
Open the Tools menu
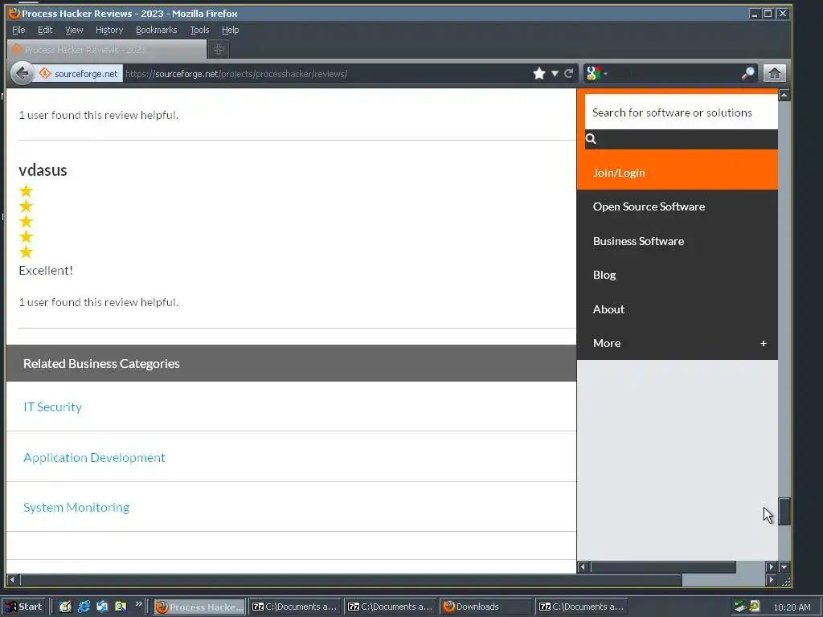point(199,30)
